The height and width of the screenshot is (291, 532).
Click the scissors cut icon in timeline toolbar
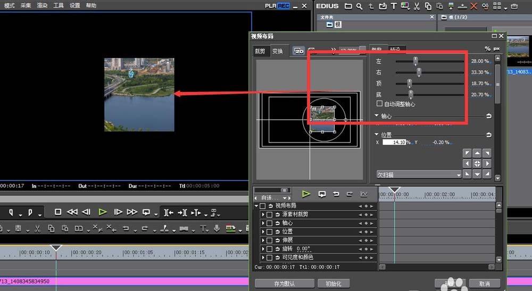pos(37,229)
